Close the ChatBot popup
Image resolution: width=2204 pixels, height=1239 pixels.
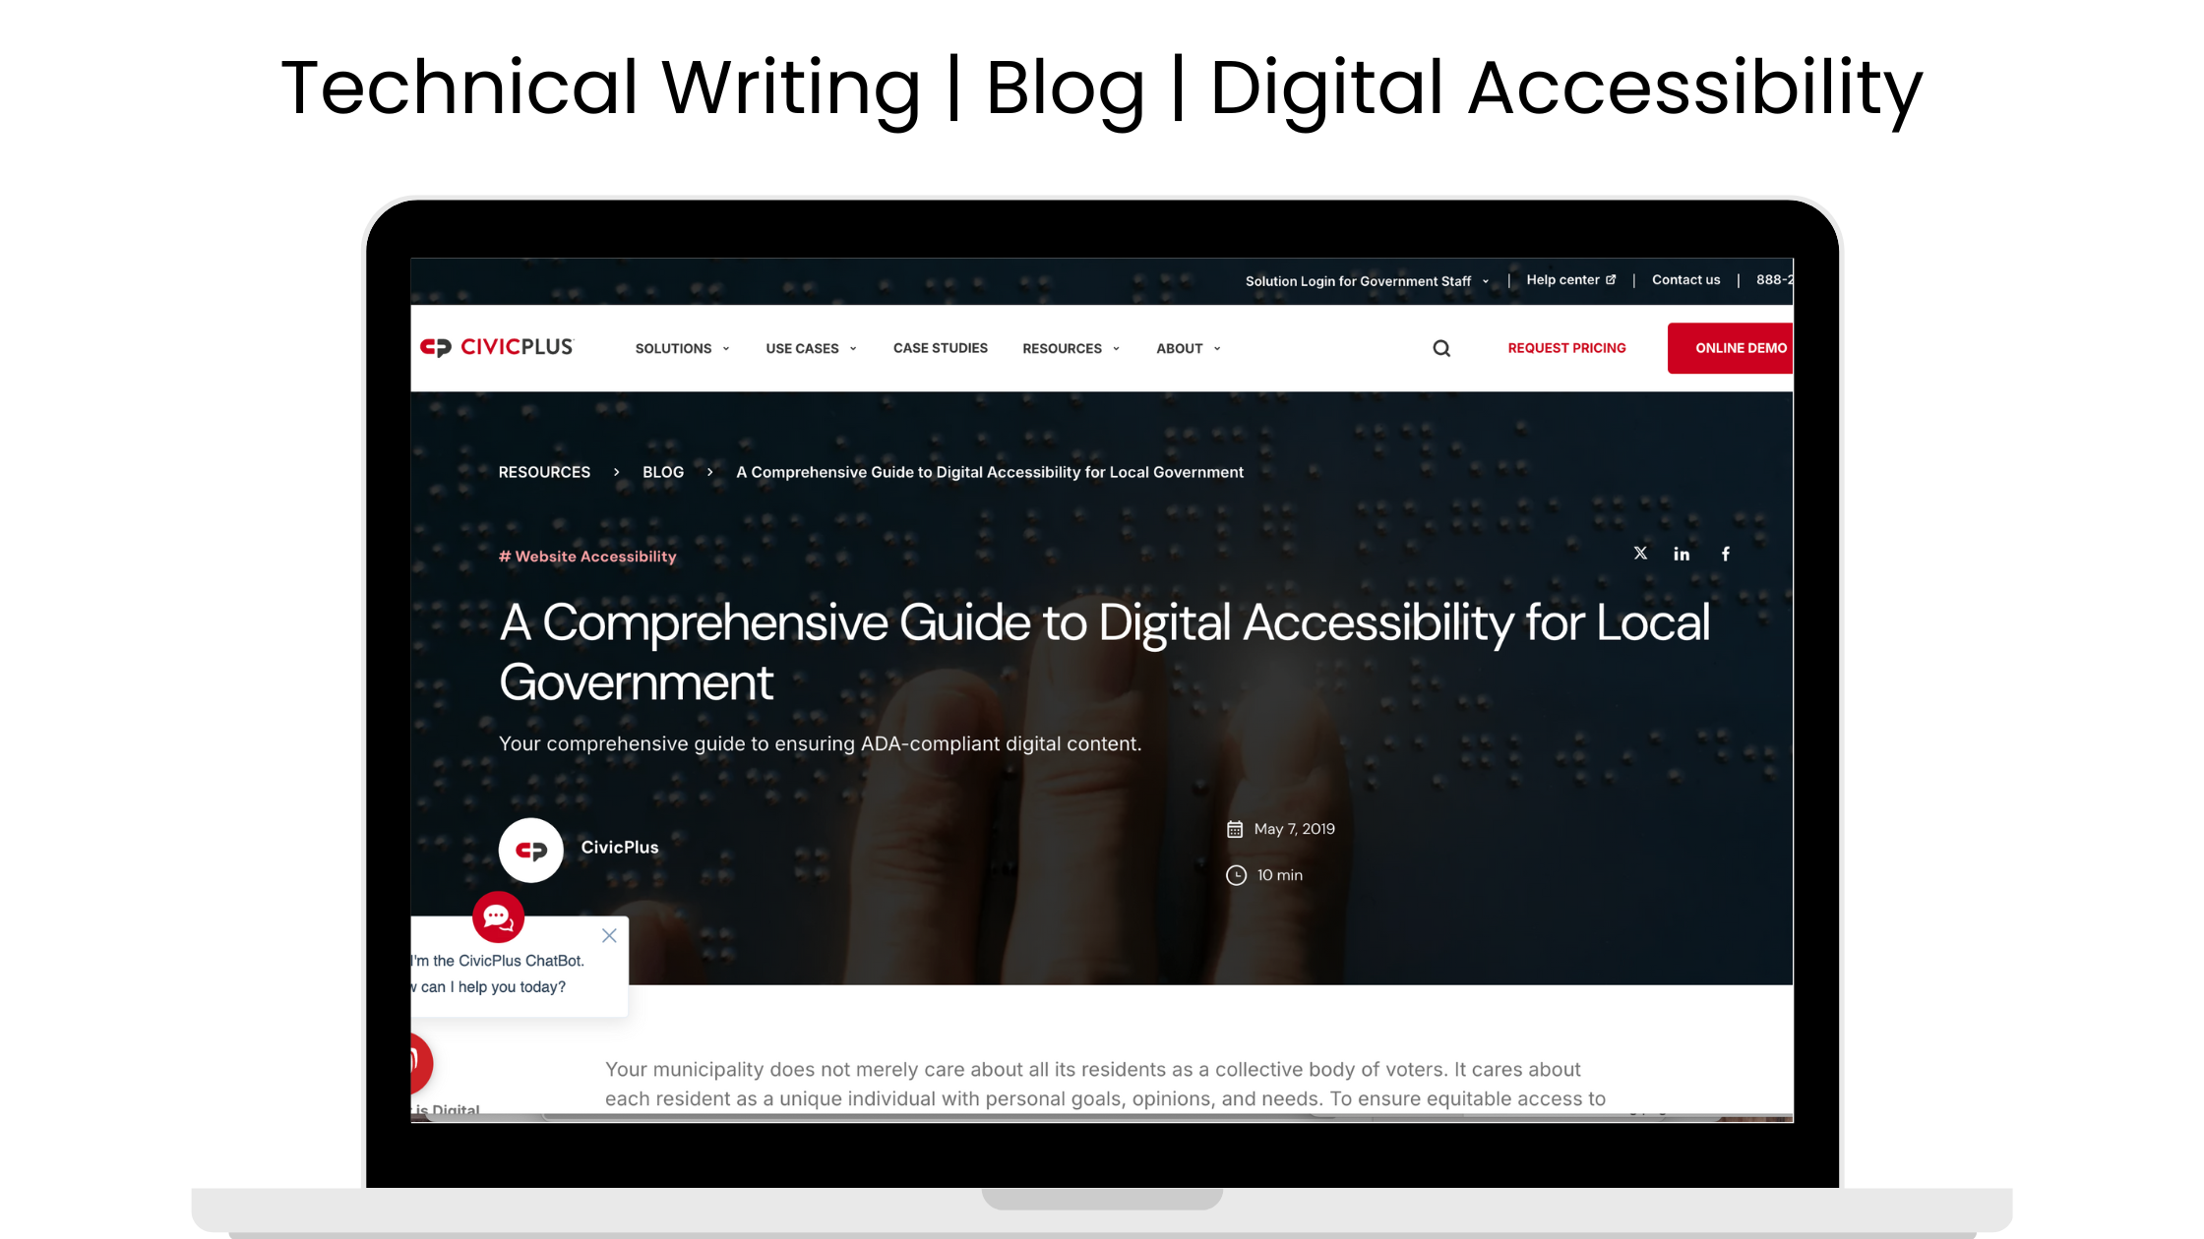(610, 935)
